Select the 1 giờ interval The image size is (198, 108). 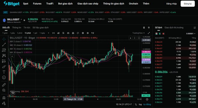click(35, 33)
